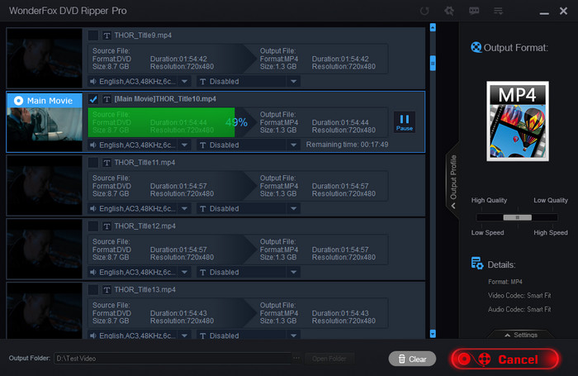Click speaker icon on THOR_Title9 audio track
The image size is (578, 376).
[x=93, y=81]
